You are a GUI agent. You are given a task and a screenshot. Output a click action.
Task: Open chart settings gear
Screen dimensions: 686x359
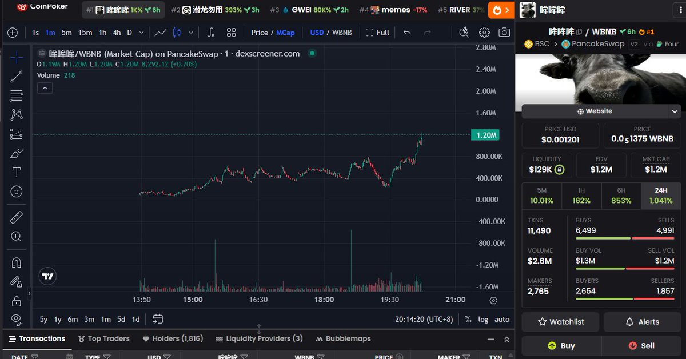pos(484,33)
